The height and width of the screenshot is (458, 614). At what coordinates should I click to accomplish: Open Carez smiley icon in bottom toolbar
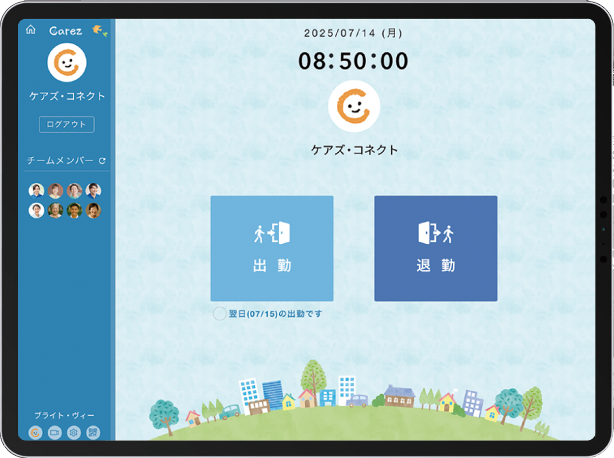35,433
